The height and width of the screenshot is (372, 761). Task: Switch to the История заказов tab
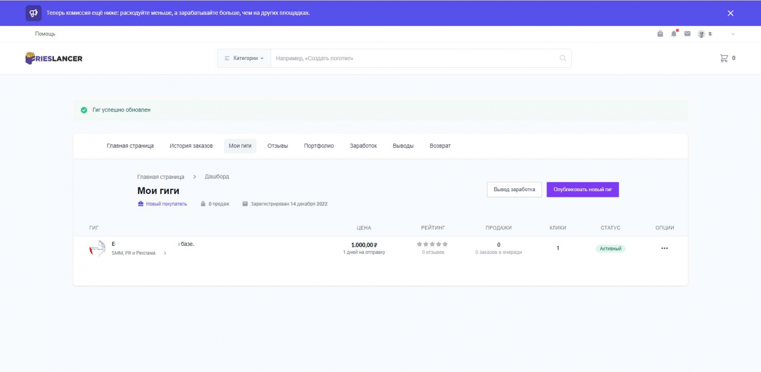[191, 146]
